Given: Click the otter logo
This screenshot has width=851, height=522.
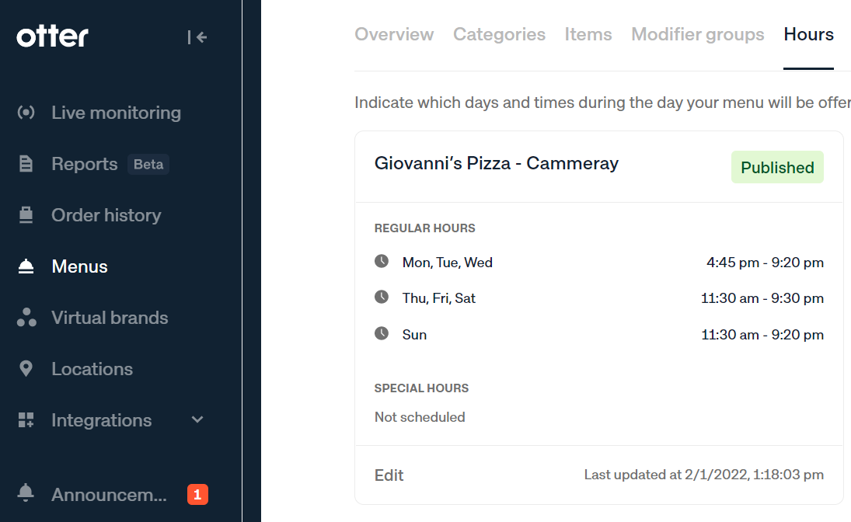Looking at the screenshot, I should point(52,37).
